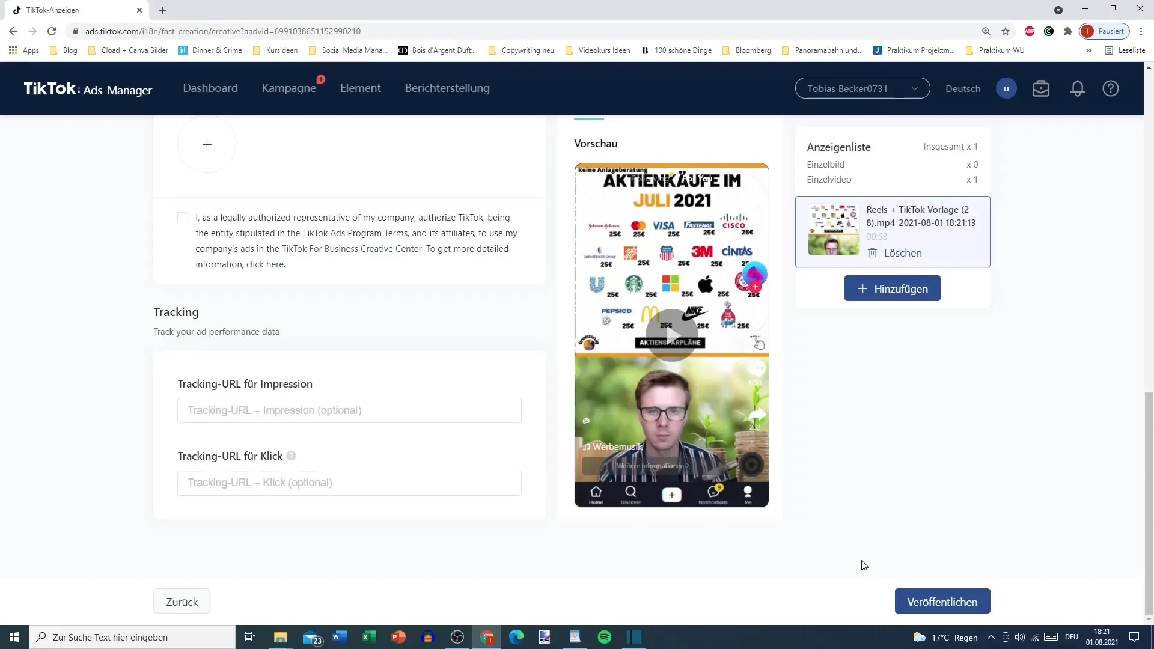Viewport: 1154px width, 649px height.
Task: Click the plus circle to upload image
Action: pyautogui.click(x=207, y=144)
